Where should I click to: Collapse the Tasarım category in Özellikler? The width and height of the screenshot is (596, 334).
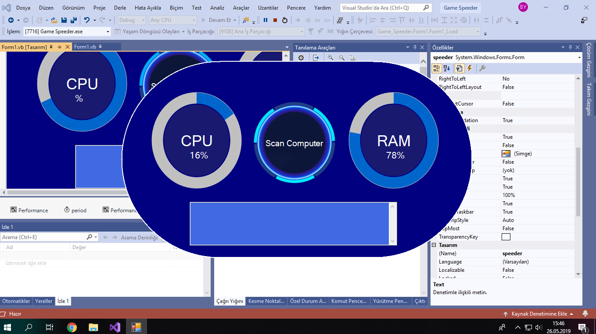click(x=434, y=245)
